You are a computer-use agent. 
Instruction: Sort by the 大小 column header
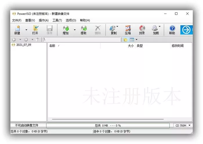point(118,46)
